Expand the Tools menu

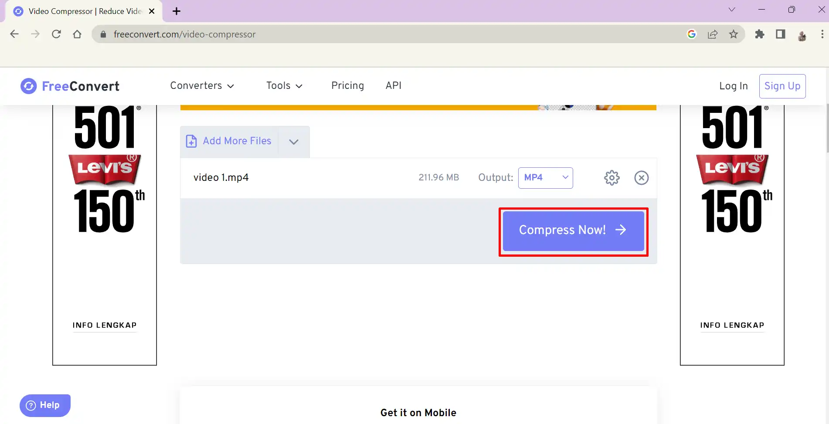[284, 86]
